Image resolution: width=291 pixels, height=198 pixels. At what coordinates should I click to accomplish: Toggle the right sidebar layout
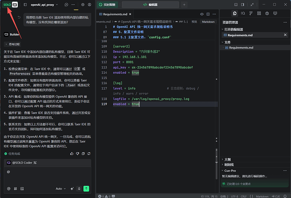[x=242, y=5]
